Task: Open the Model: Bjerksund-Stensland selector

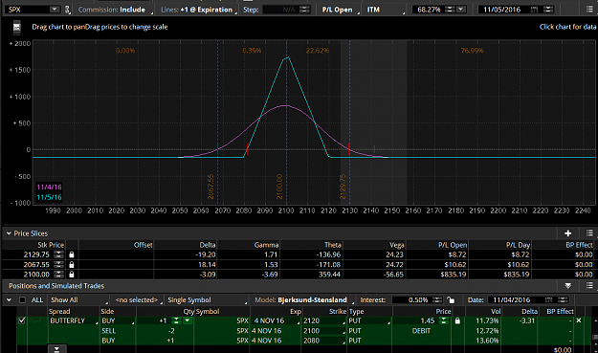Action: coord(304,300)
